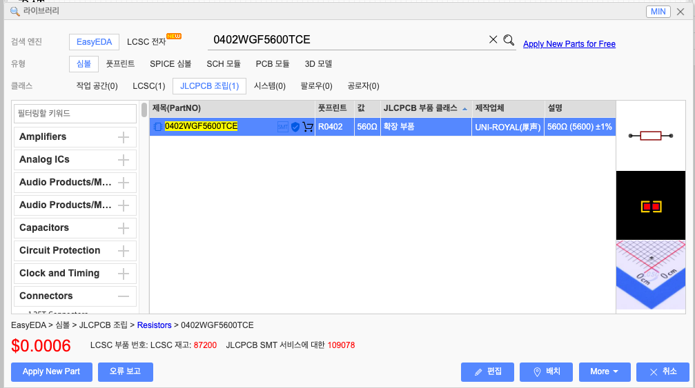Expand the Circuit Protection category
This screenshot has height=388, width=695.
[124, 250]
